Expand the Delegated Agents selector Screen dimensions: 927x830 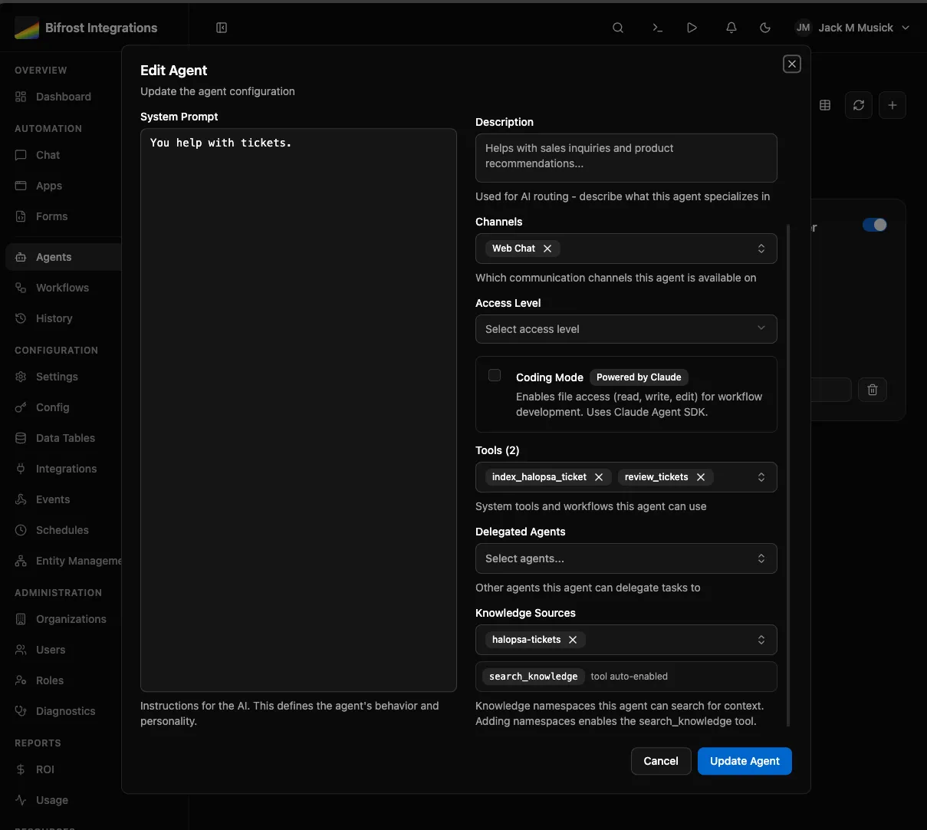[626, 558]
